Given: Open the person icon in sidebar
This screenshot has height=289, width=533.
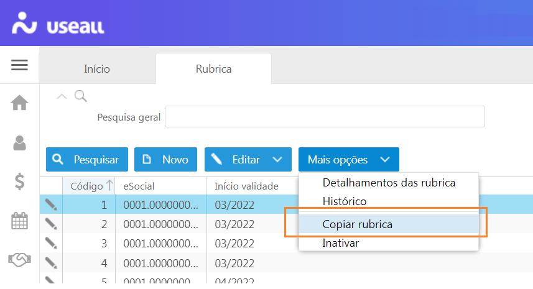Looking at the screenshot, I should 19,143.
